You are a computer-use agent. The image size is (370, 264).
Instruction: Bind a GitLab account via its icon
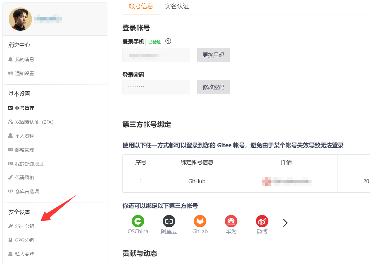coord(200,221)
